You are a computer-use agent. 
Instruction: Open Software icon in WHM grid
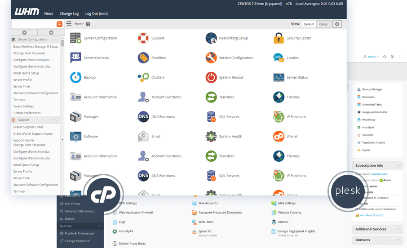coord(75,136)
